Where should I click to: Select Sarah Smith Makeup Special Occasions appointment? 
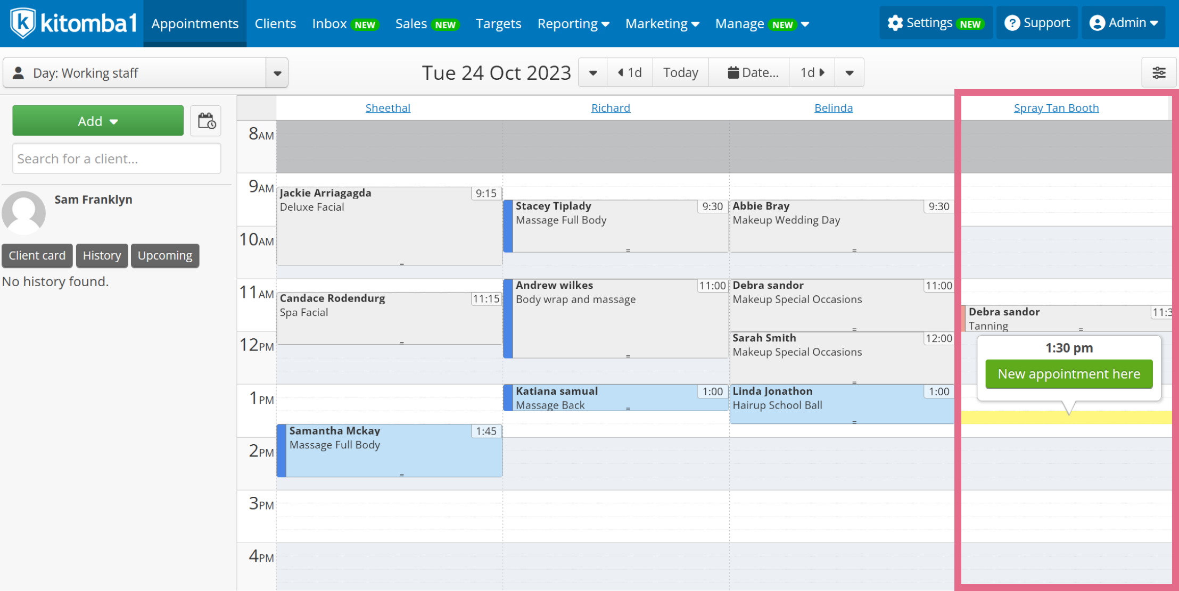(842, 358)
